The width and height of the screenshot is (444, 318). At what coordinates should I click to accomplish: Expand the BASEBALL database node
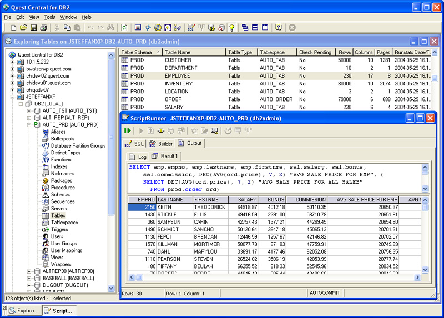pos(29,278)
